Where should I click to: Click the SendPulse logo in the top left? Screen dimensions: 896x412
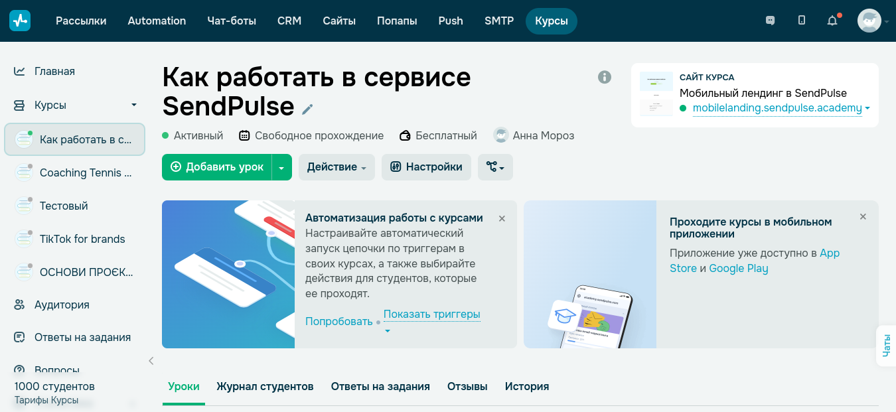pos(19,21)
